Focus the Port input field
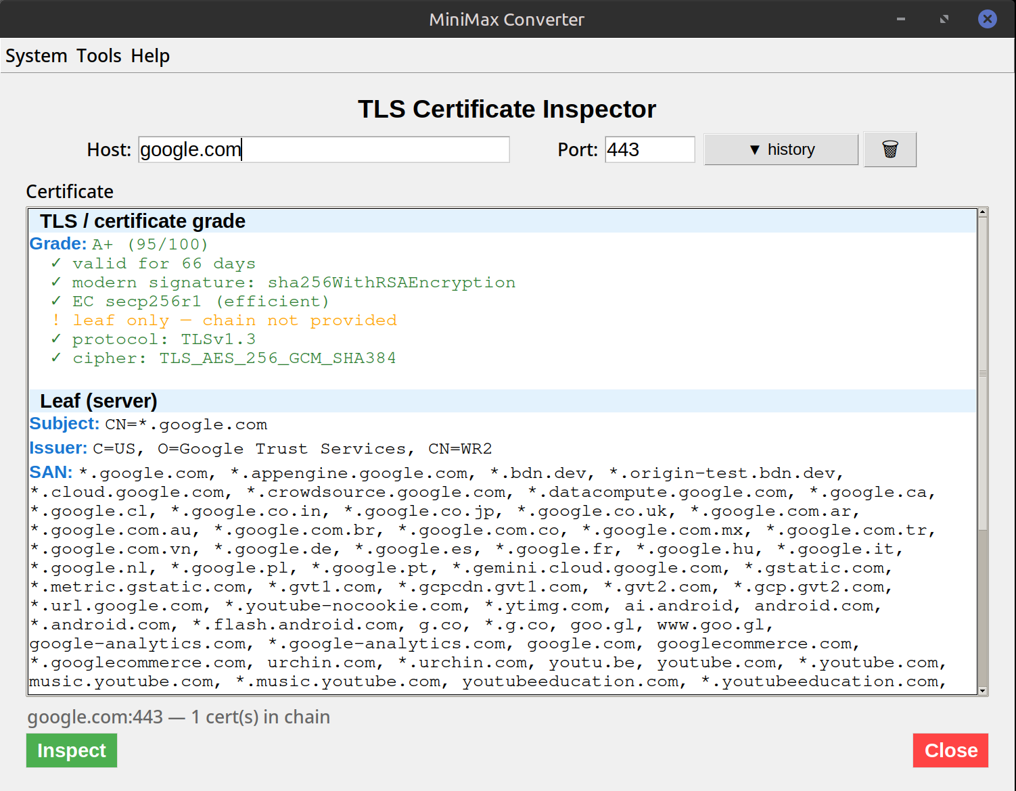This screenshot has width=1016, height=791. pos(649,149)
